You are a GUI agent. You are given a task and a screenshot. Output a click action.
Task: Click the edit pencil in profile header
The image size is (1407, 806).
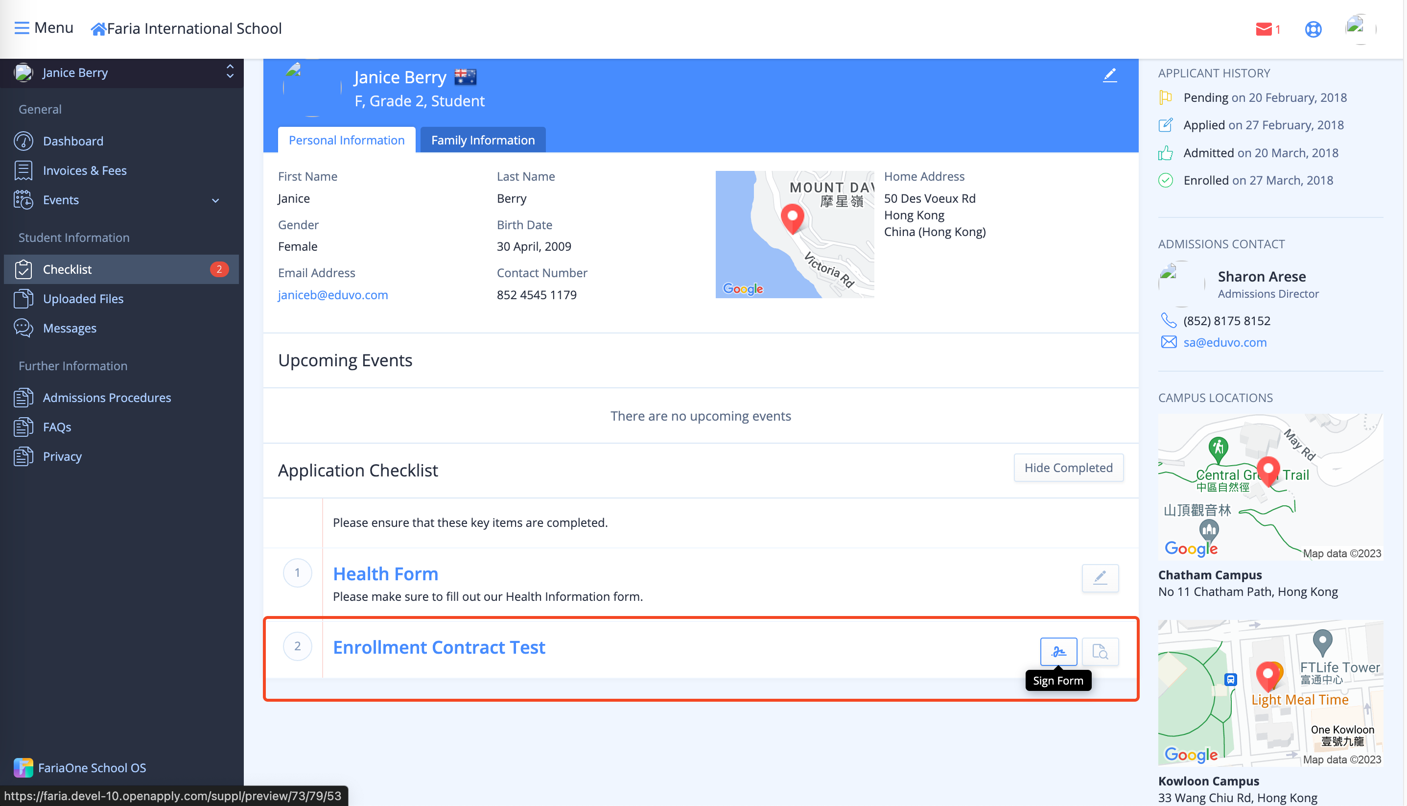tap(1109, 75)
